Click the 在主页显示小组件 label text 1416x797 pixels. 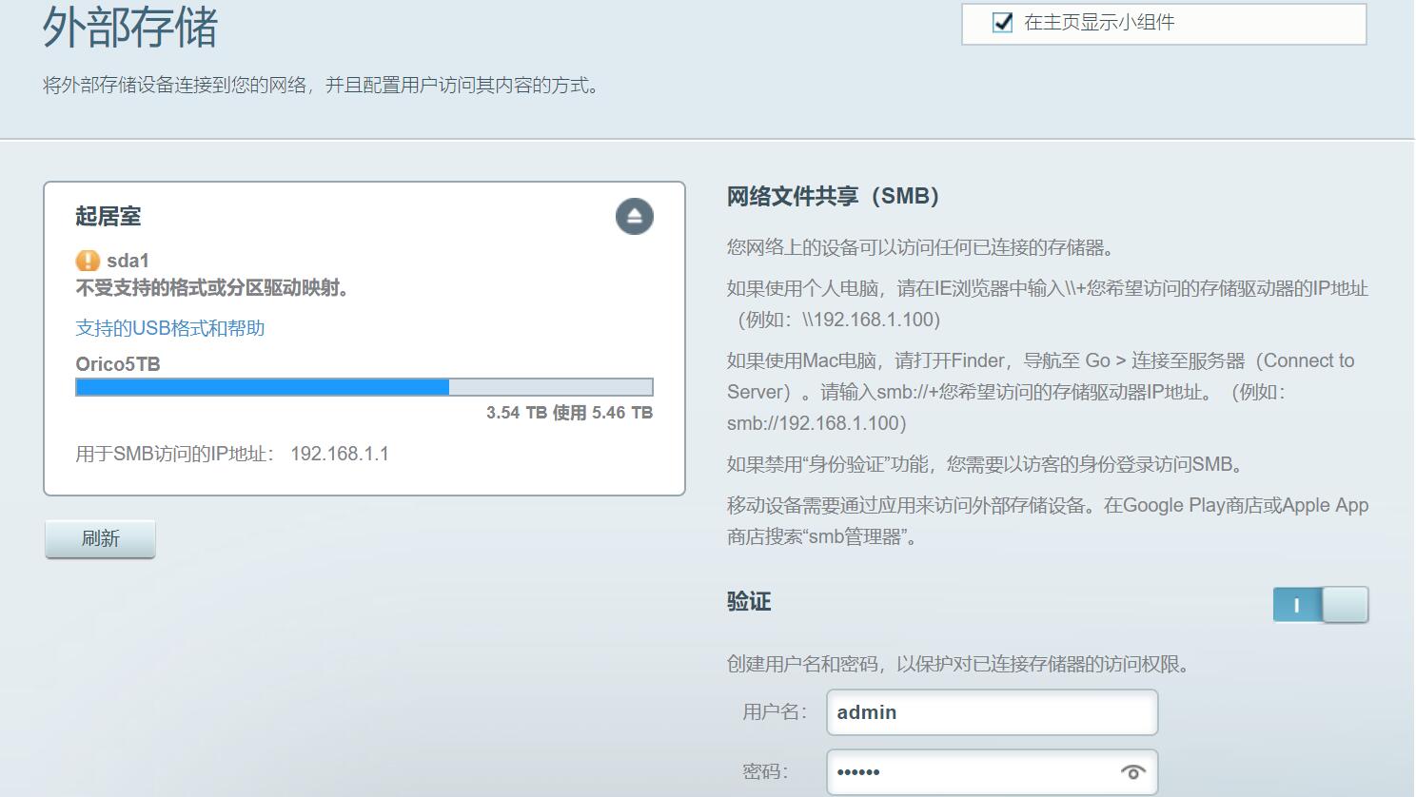click(x=1099, y=23)
